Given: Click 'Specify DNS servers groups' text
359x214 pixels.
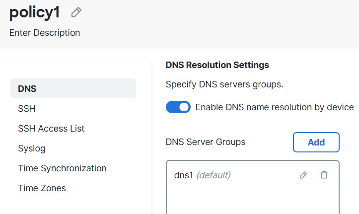Looking at the screenshot, I should (224, 84).
